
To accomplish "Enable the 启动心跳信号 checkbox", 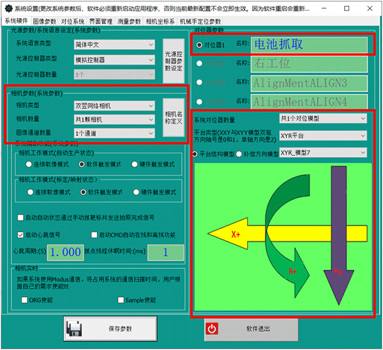I will pyautogui.click(x=21, y=235).
